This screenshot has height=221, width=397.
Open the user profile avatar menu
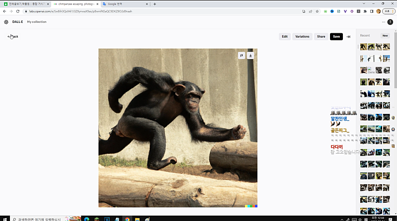tap(391, 22)
